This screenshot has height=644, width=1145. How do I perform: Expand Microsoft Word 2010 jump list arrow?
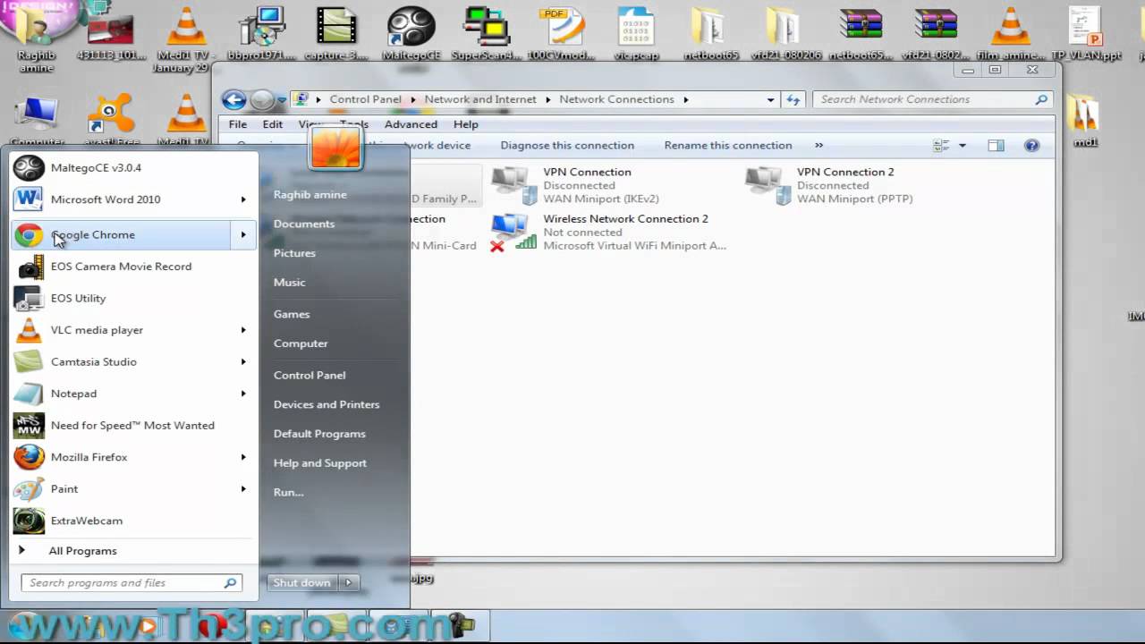[243, 199]
